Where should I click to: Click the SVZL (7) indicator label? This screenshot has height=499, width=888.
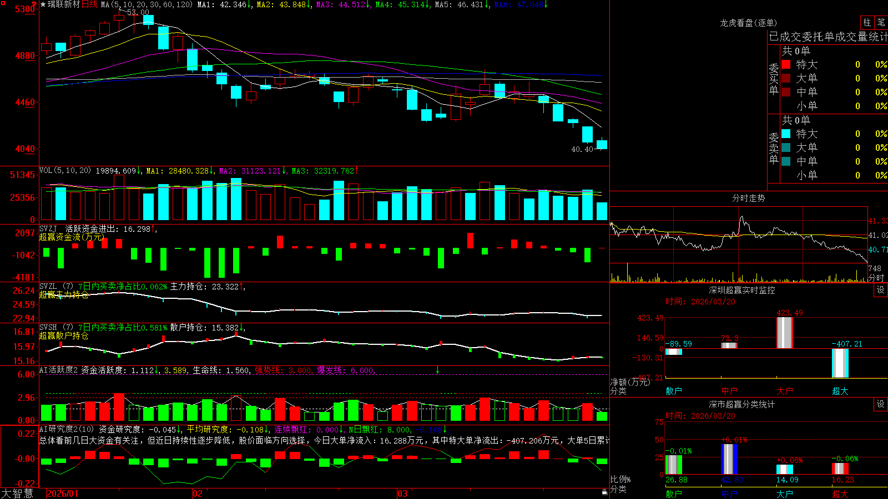[56, 286]
